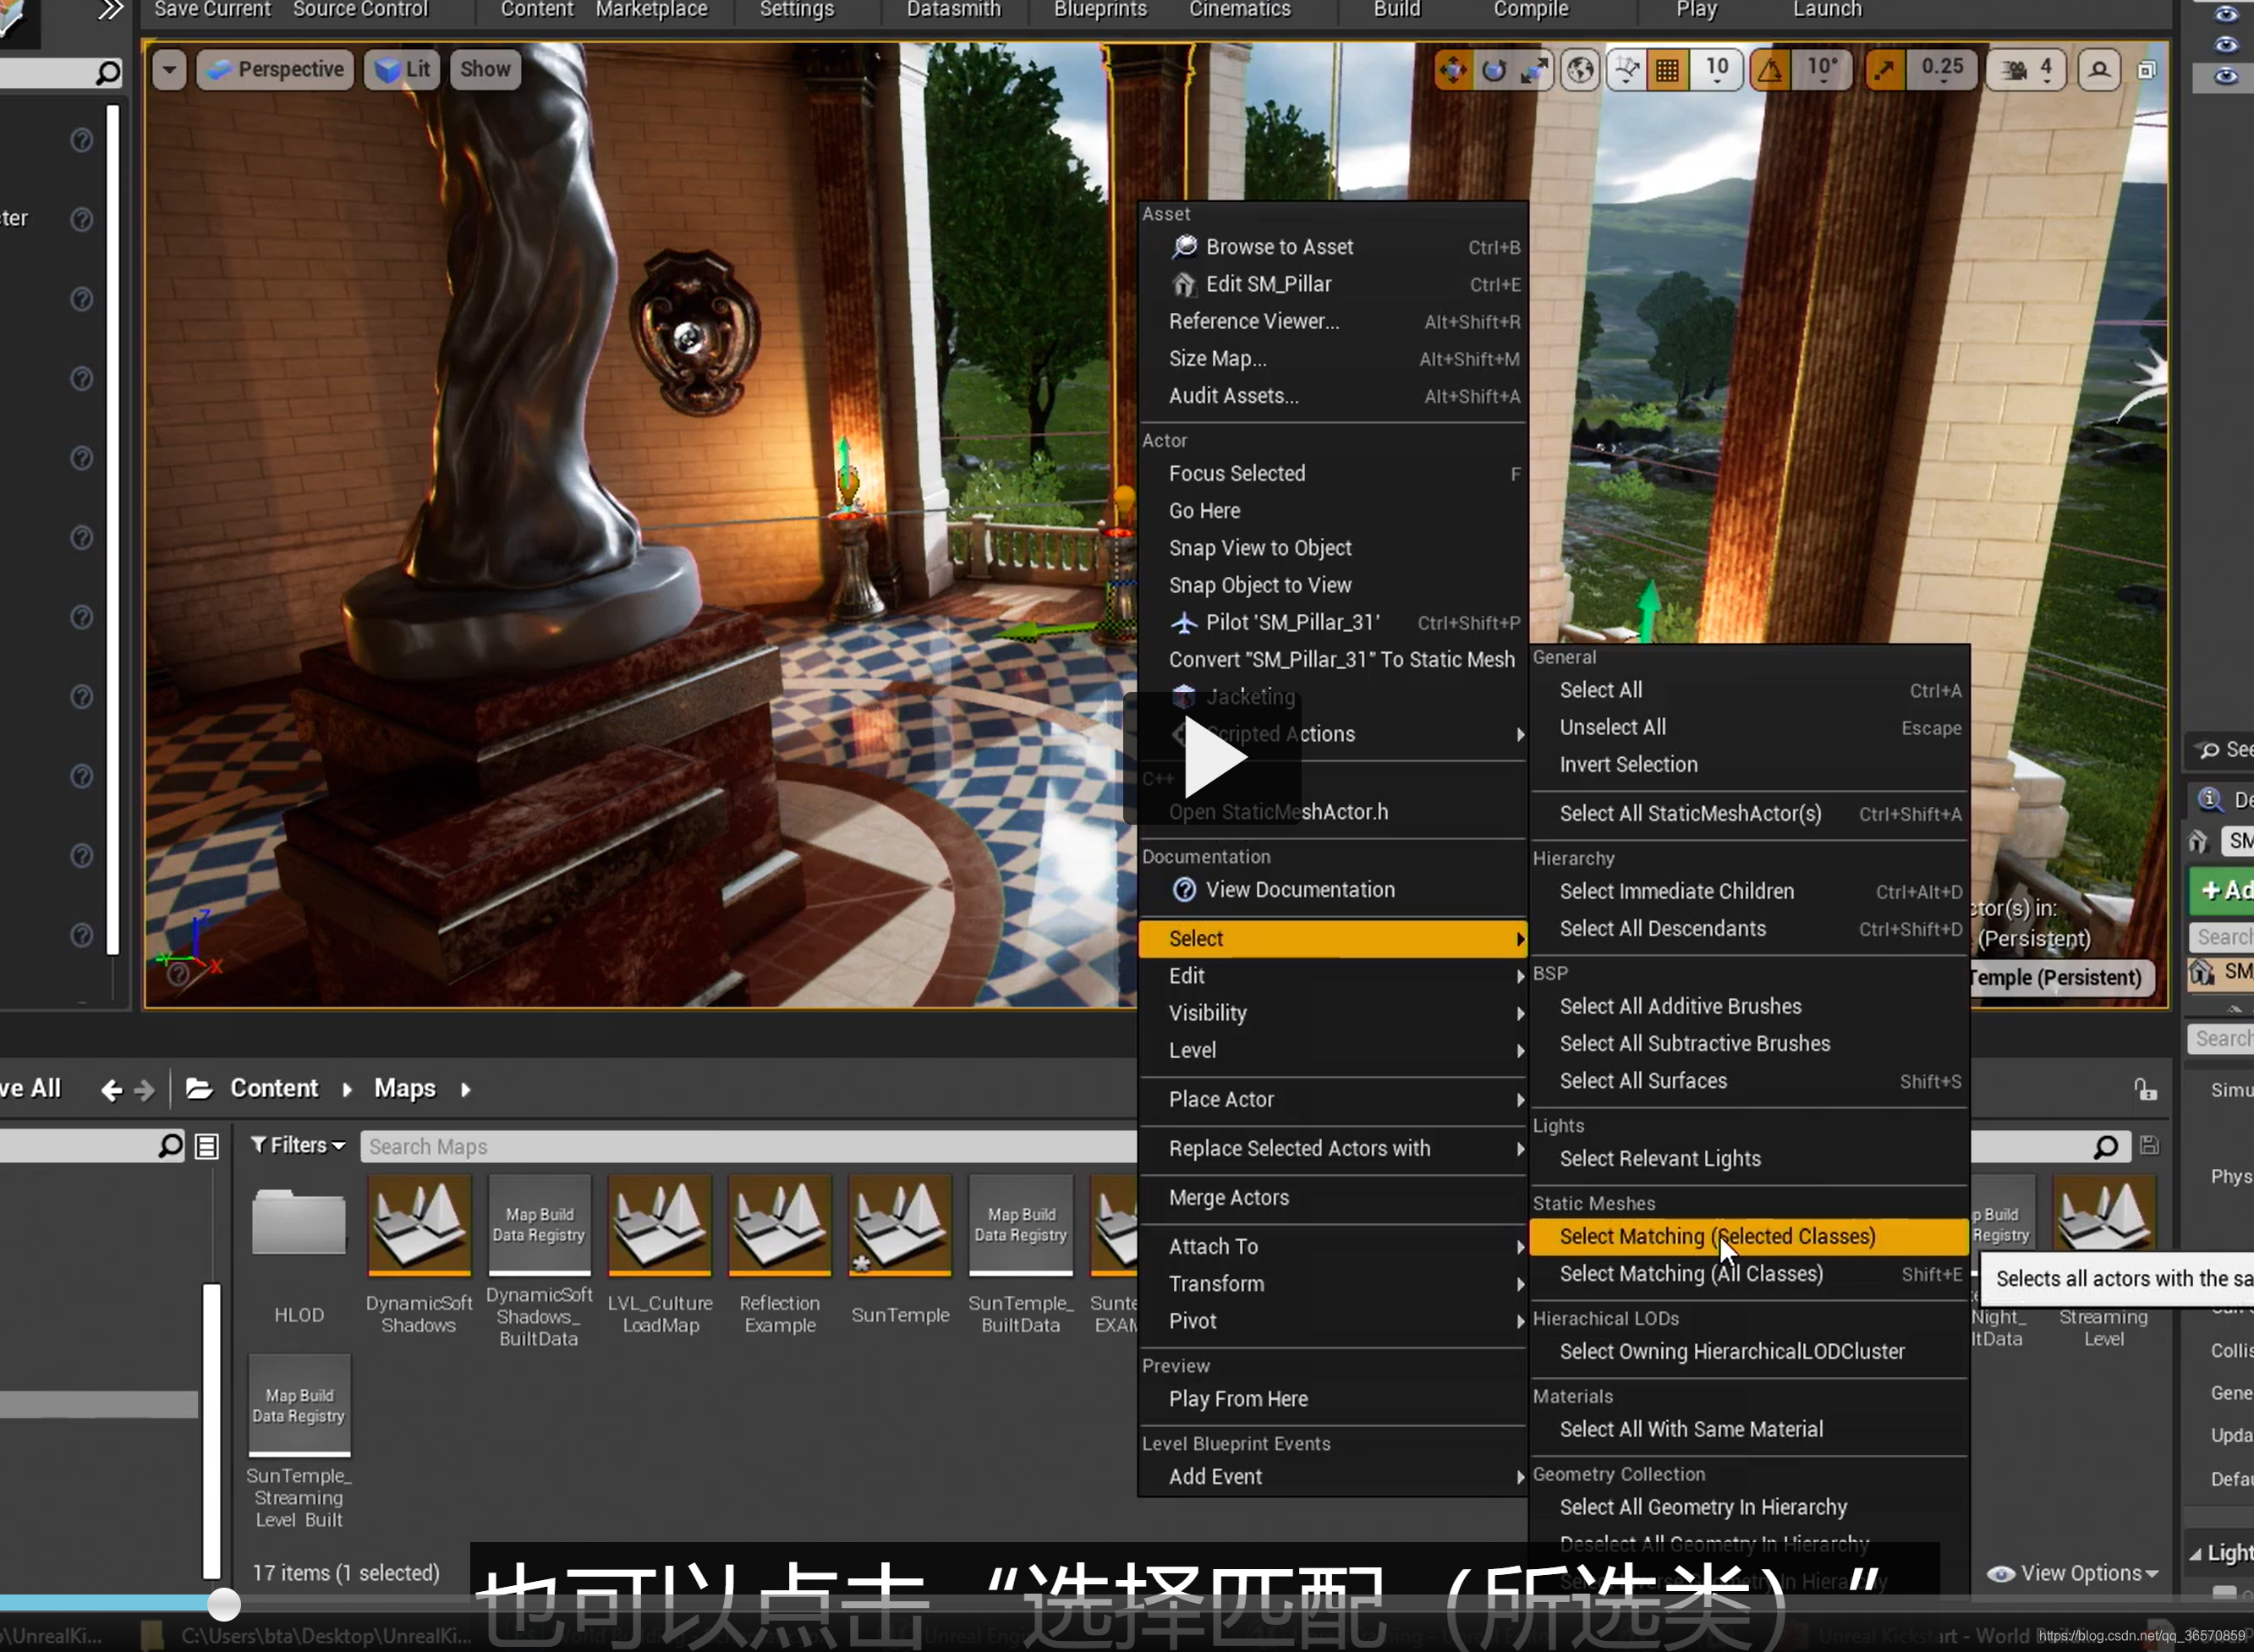Select the translate (move) gizmo tool
This screenshot has width=2254, height=1652.
pyautogui.click(x=1453, y=70)
